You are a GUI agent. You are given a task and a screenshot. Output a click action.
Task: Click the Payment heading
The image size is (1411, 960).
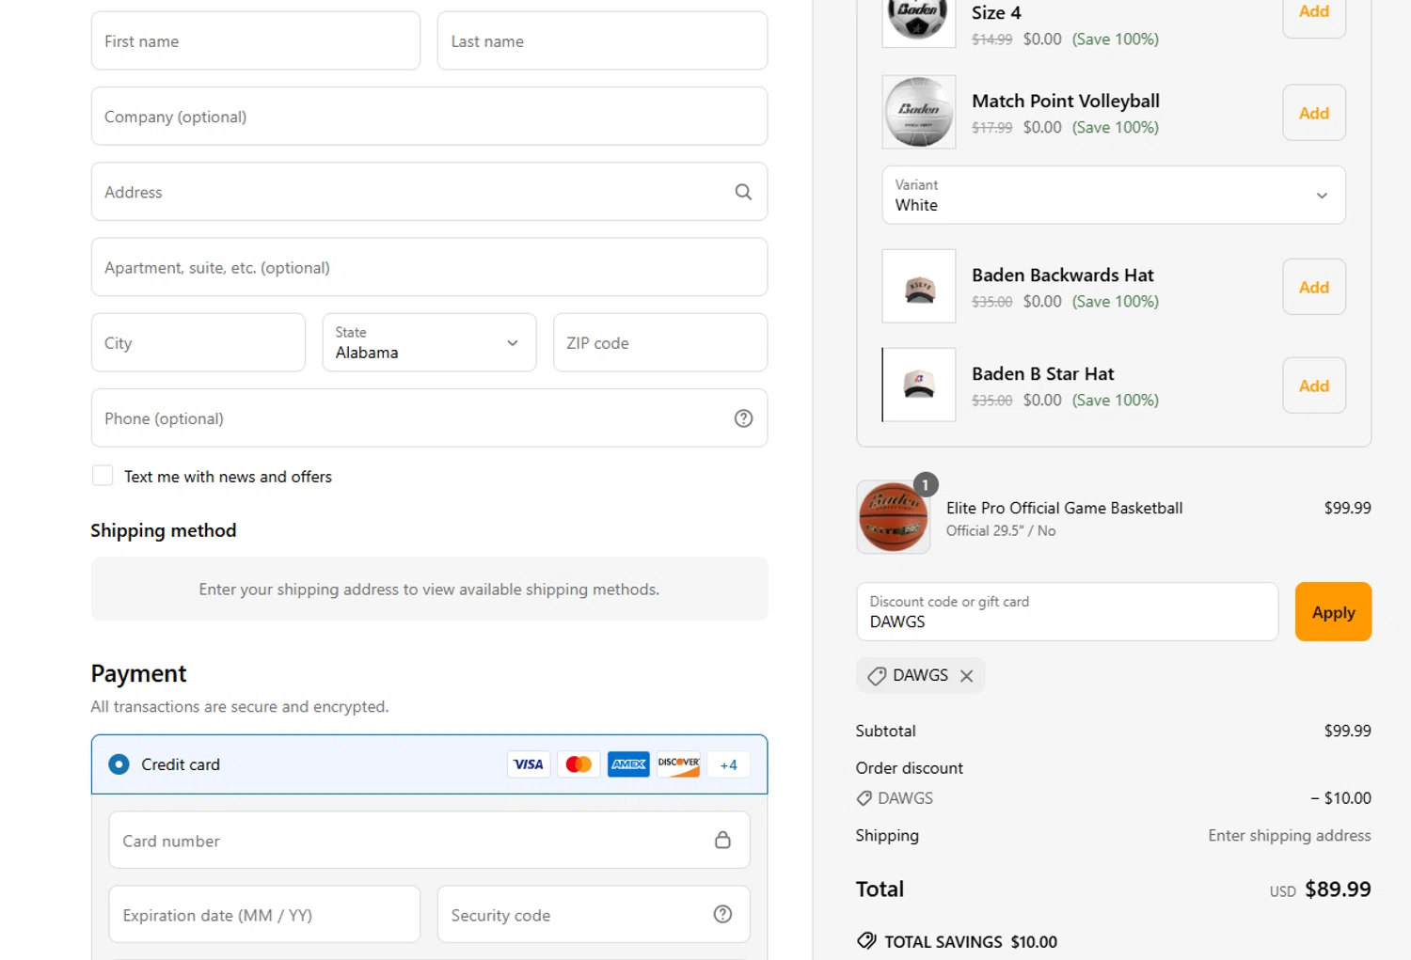coord(138,673)
